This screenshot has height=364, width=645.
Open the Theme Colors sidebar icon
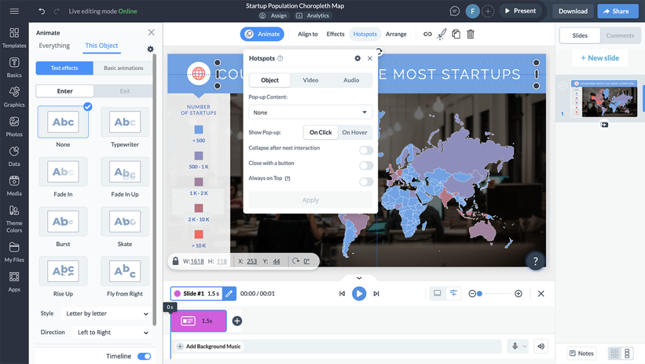tap(14, 217)
